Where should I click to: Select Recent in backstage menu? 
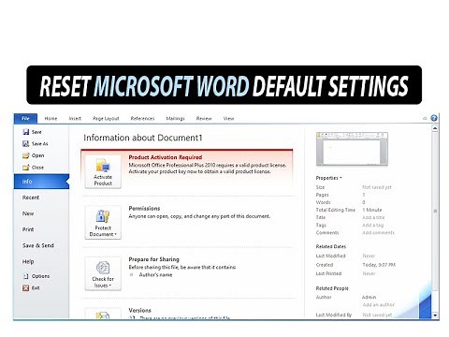[31, 198]
